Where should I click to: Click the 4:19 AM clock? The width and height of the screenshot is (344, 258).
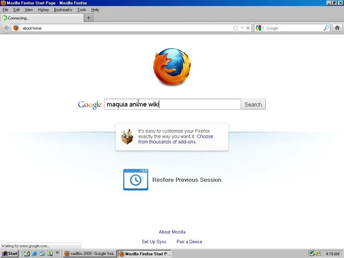coord(332,254)
